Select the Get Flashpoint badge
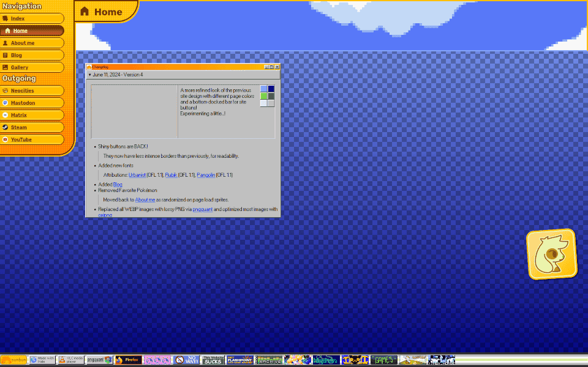The width and height of the screenshot is (588, 367). (240, 360)
